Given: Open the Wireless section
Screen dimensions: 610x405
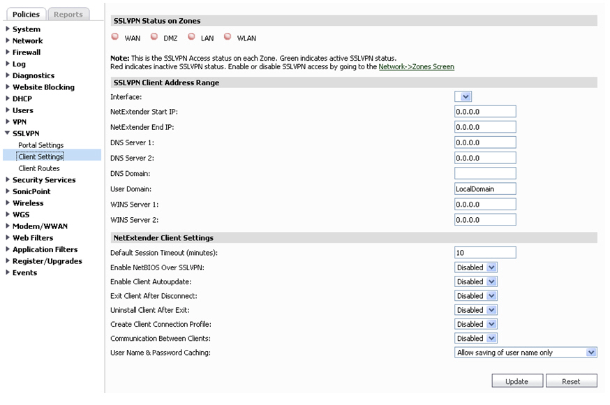Looking at the screenshot, I should coord(28,203).
